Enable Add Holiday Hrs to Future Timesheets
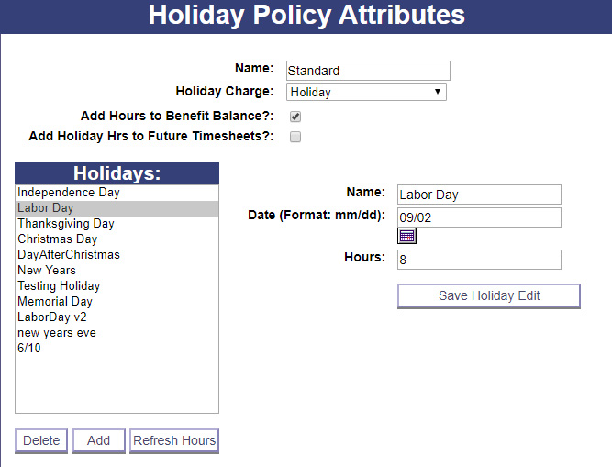Screen dimensions: 612x467 (x=295, y=137)
